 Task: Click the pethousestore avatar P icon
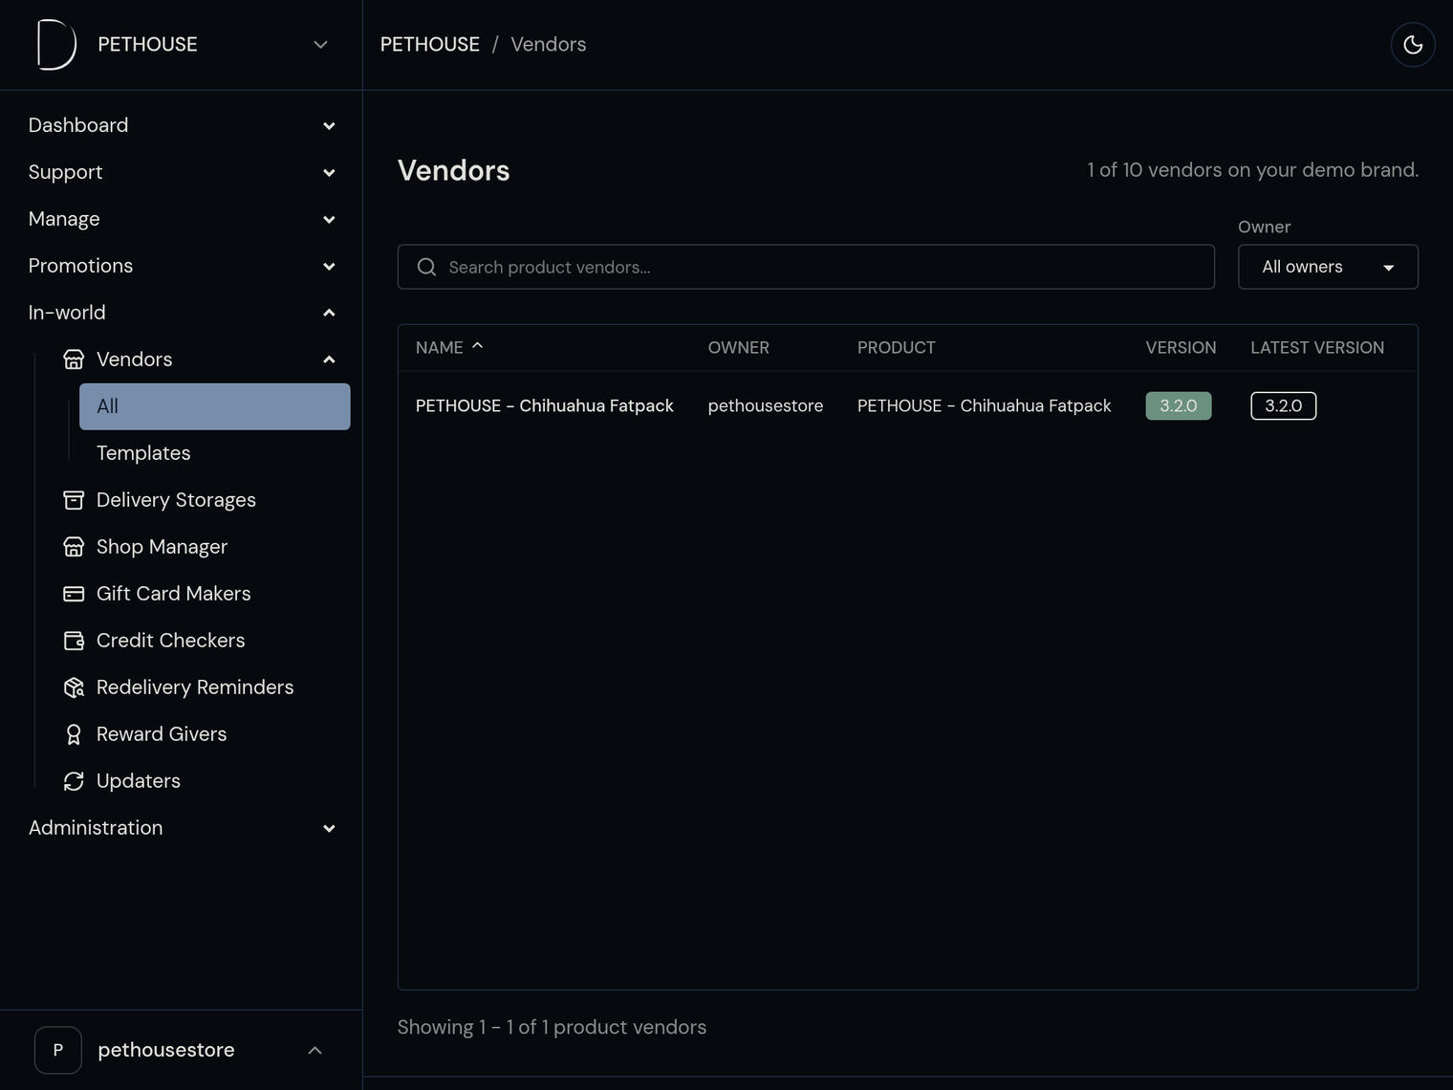[x=58, y=1050]
